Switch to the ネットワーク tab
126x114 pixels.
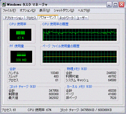point(66,18)
